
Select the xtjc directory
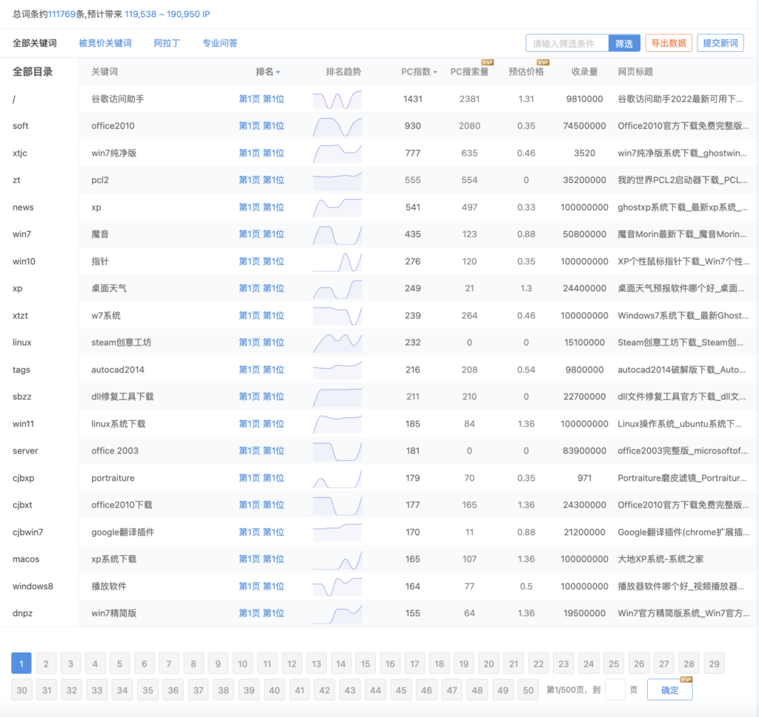20,153
